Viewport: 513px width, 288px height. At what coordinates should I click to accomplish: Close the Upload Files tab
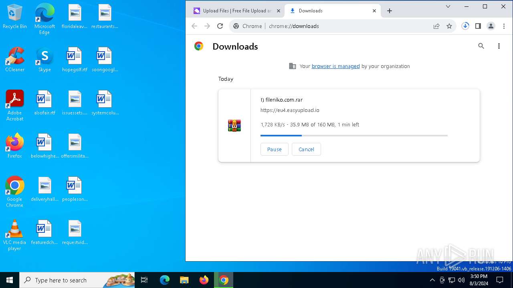click(x=279, y=11)
